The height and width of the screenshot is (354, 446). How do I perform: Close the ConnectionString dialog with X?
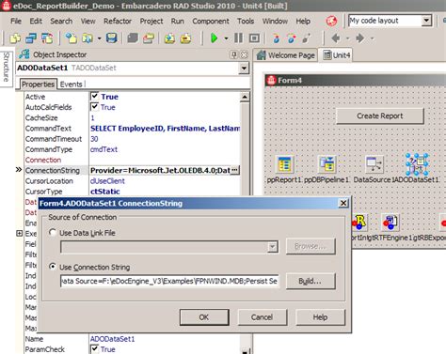(343, 204)
